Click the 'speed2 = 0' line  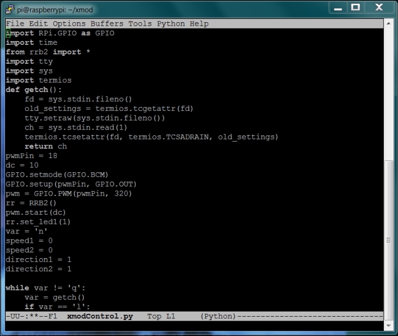click(30, 250)
